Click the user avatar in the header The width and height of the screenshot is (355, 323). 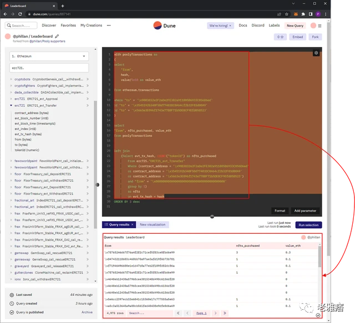tap(313, 25)
